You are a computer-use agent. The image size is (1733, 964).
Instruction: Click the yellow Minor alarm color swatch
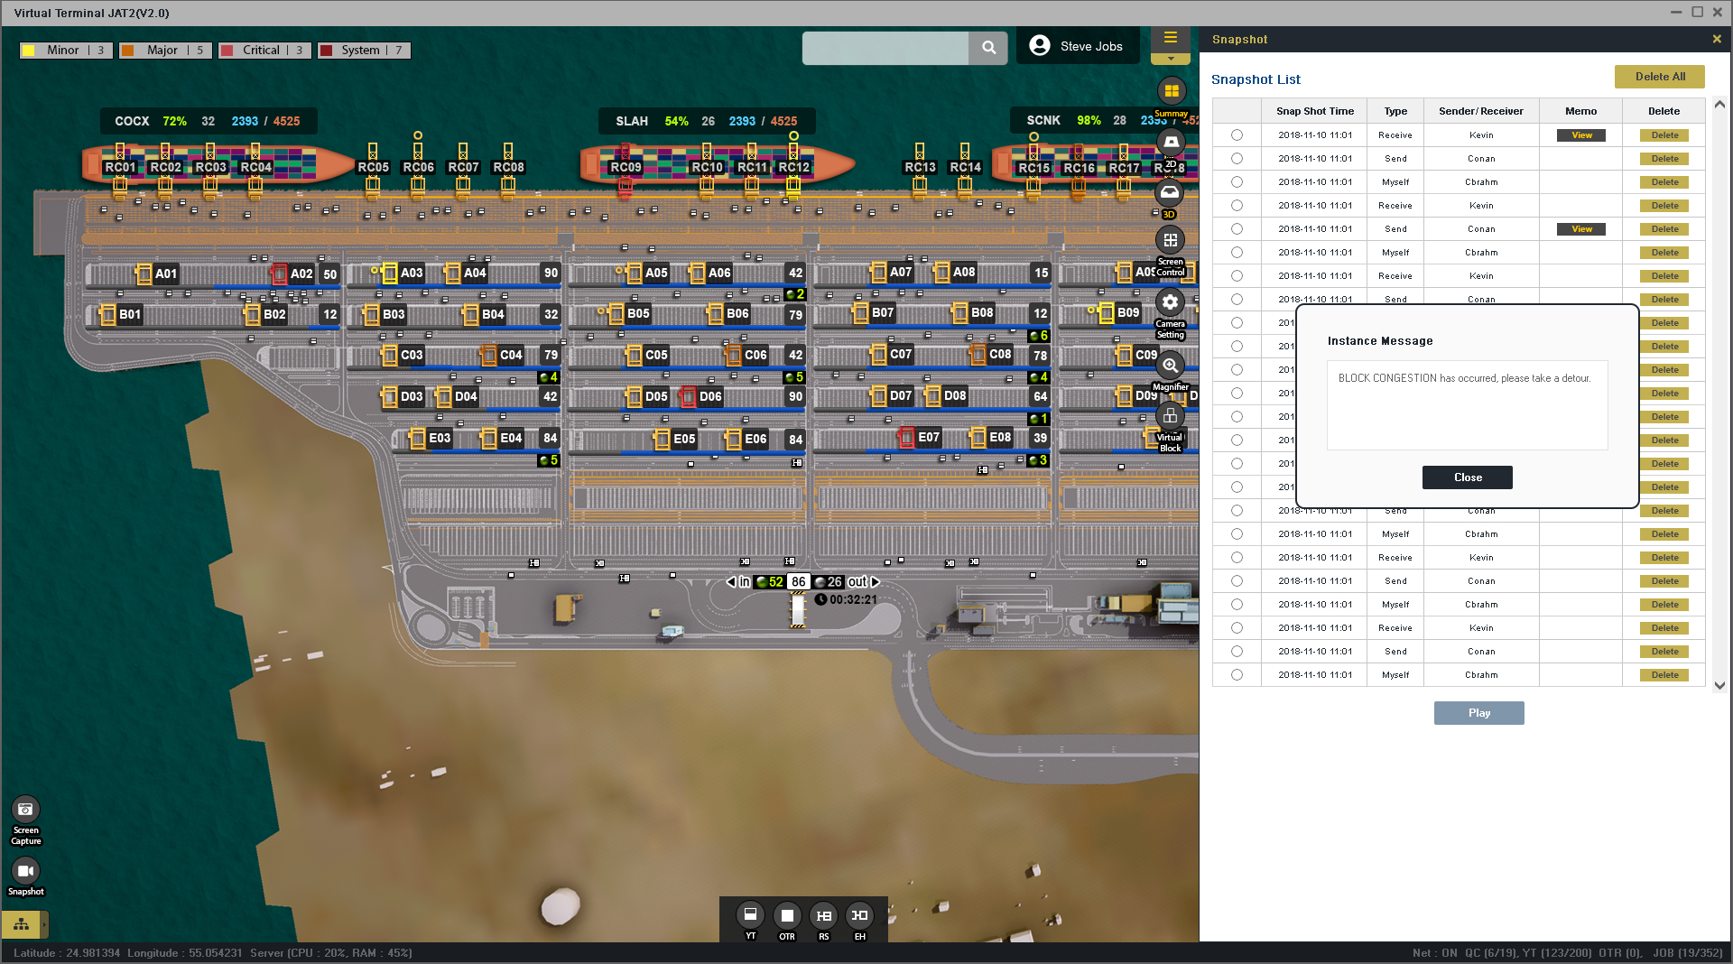coord(29,51)
